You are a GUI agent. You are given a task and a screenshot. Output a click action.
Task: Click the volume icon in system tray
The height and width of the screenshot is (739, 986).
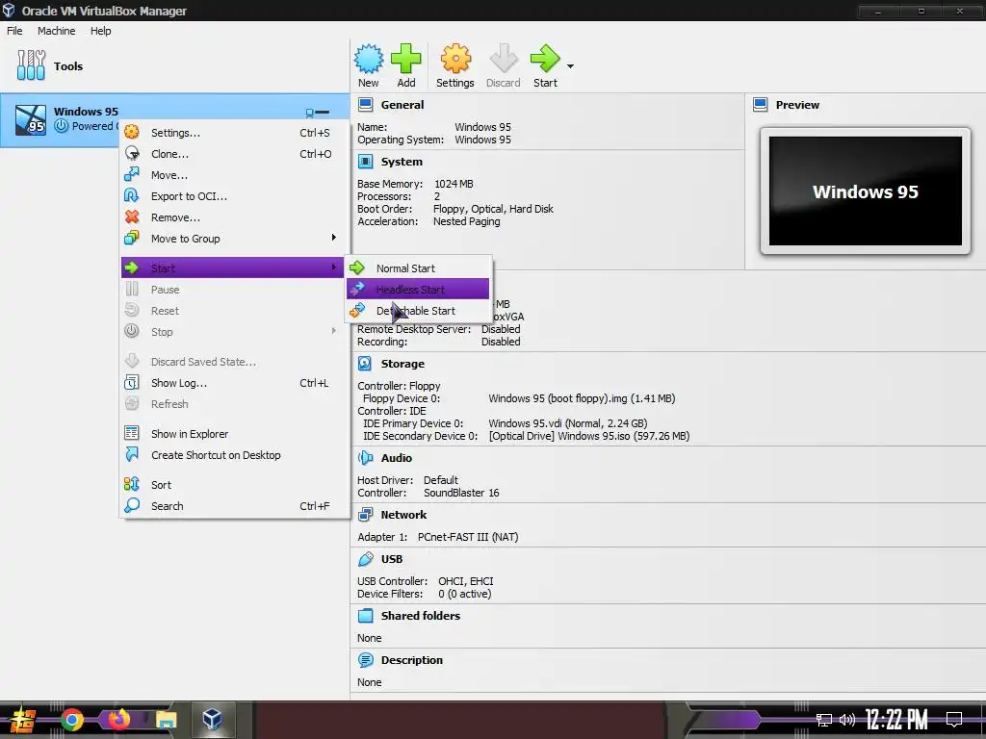point(846,720)
